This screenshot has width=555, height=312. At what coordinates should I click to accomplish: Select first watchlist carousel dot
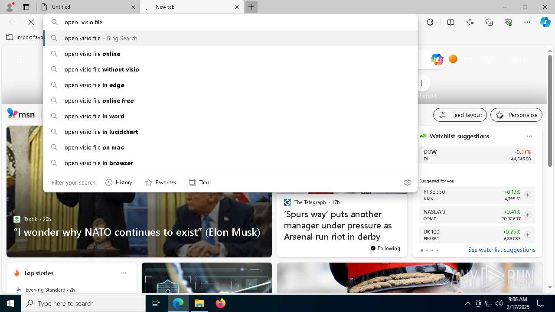(x=422, y=250)
